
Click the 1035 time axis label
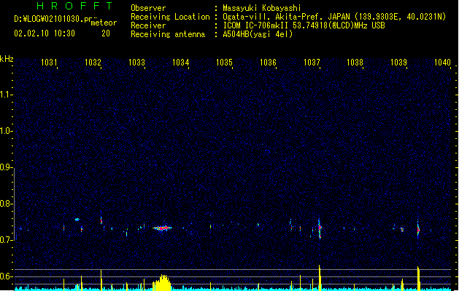pos(224,62)
